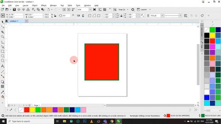
Task: Open Chrome from the taskbar
Action: tap(112, 121)
